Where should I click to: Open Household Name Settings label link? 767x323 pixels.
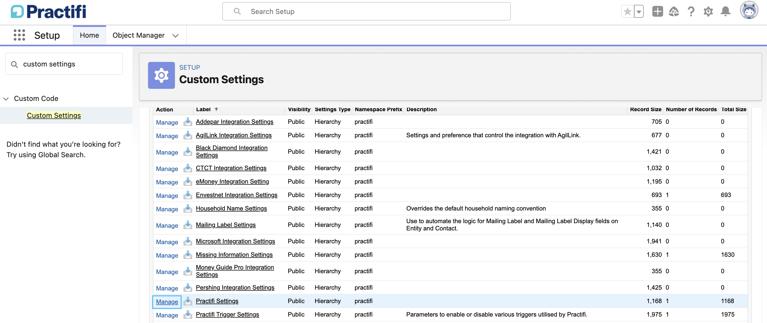coord(231,208)
